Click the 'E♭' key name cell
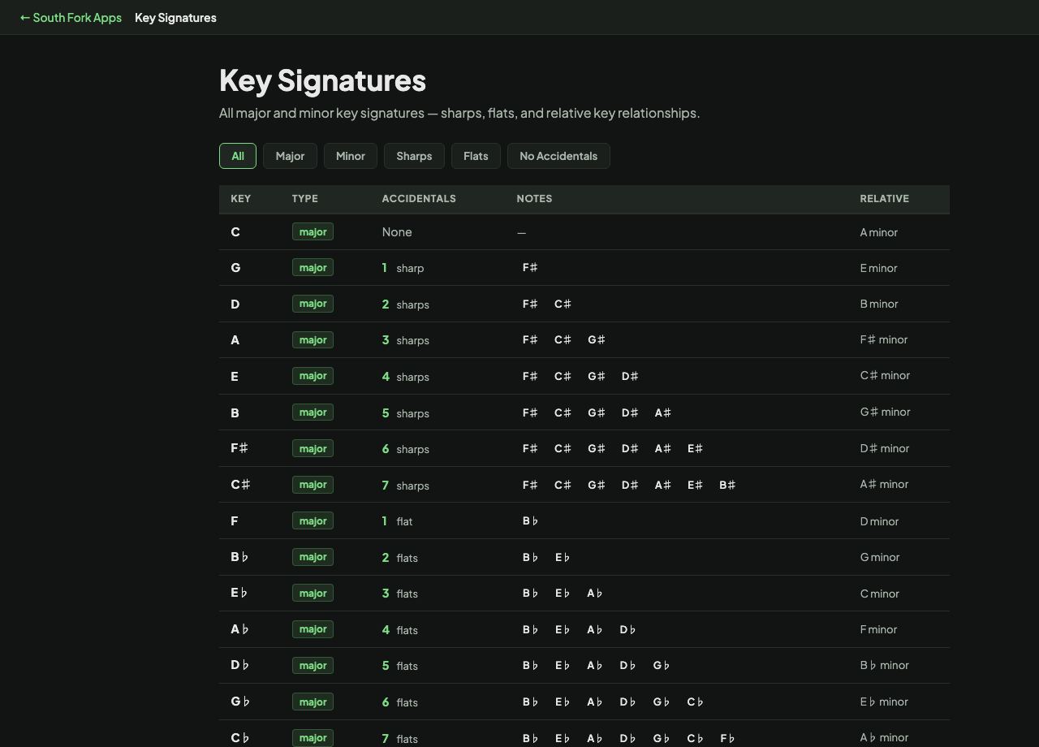The image size is (1039, 747). (239, 593)
